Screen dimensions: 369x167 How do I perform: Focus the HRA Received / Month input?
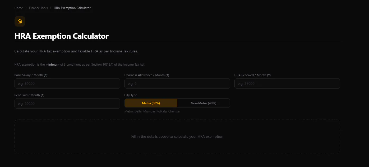(x=287, y=84)
